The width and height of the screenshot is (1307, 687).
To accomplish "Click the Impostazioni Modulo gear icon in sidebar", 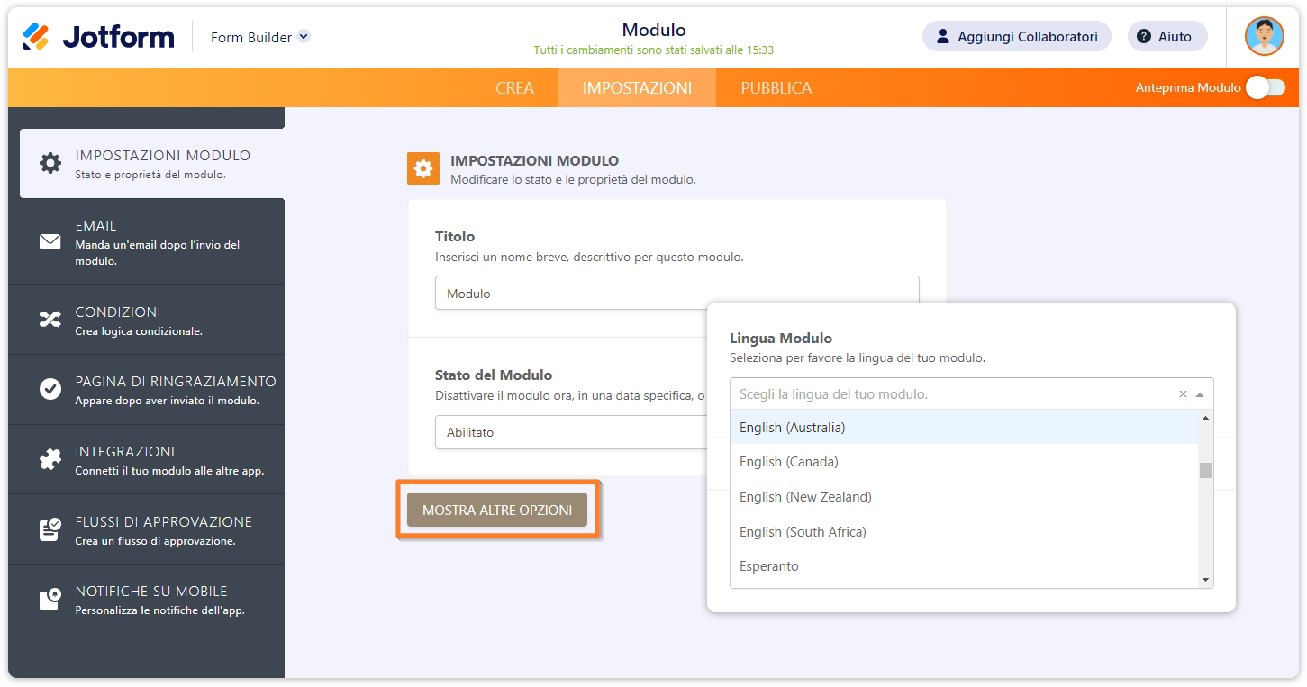I will pyautogui.click(x=50, y=163).
